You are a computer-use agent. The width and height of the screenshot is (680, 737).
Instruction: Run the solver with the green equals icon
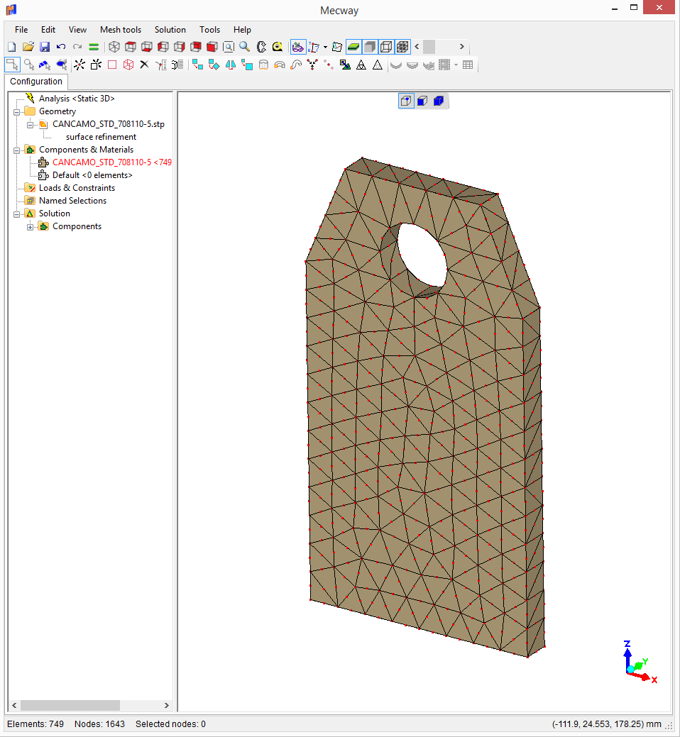(94, 47)
